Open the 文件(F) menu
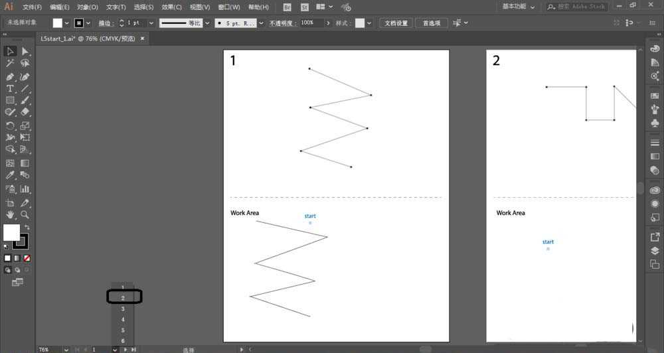The height and width of the screenshot is (353, 664). tap(32, 7)
